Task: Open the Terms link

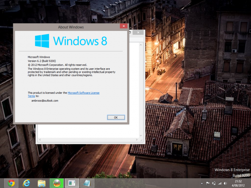Action: [x=31, y=96]
